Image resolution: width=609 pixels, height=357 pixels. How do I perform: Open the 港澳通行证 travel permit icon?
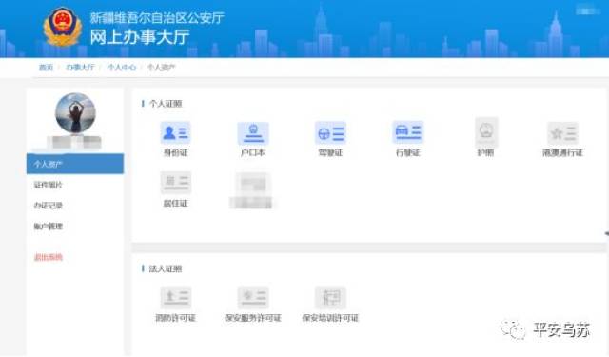(x=562, y=133)
